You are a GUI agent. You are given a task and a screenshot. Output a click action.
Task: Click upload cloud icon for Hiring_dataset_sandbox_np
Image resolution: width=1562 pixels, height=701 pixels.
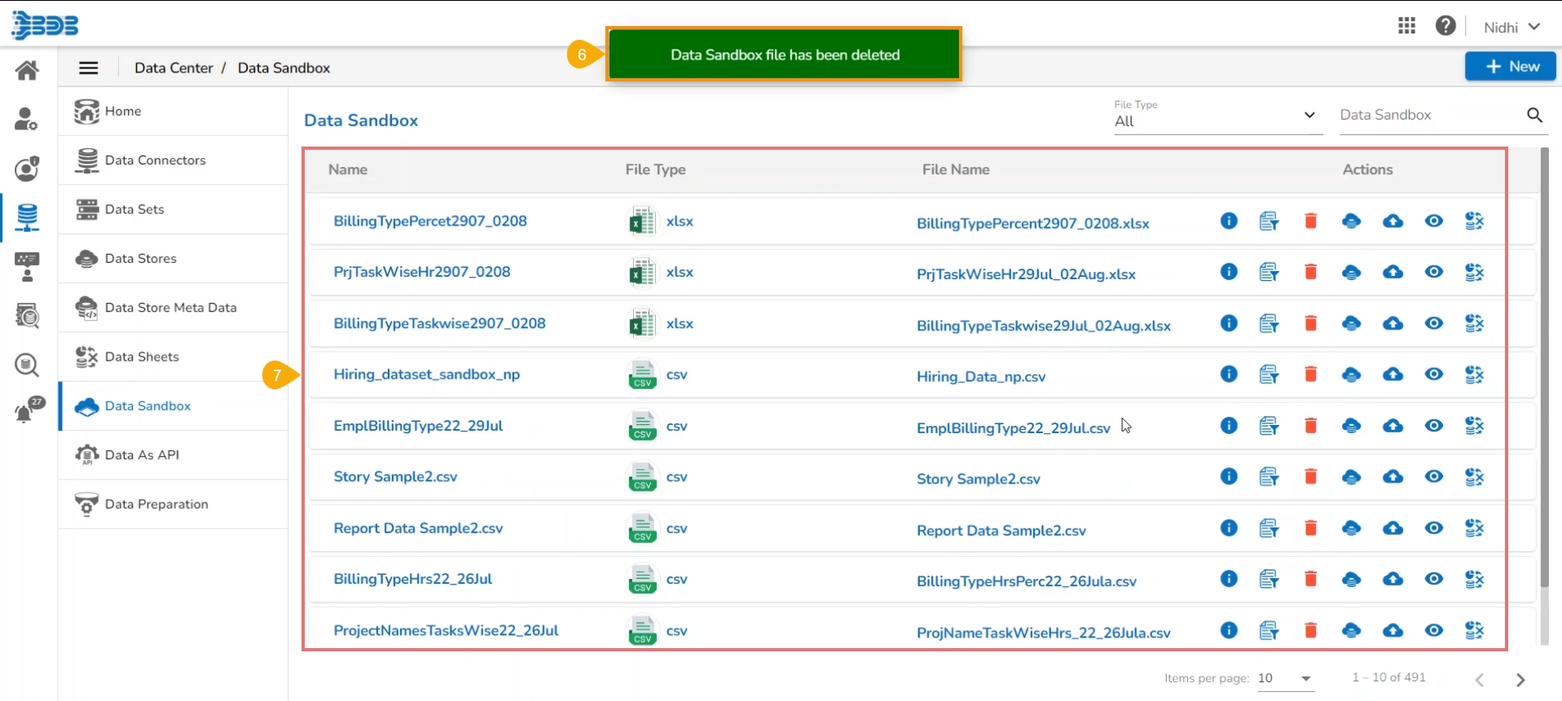point(1393,375)
